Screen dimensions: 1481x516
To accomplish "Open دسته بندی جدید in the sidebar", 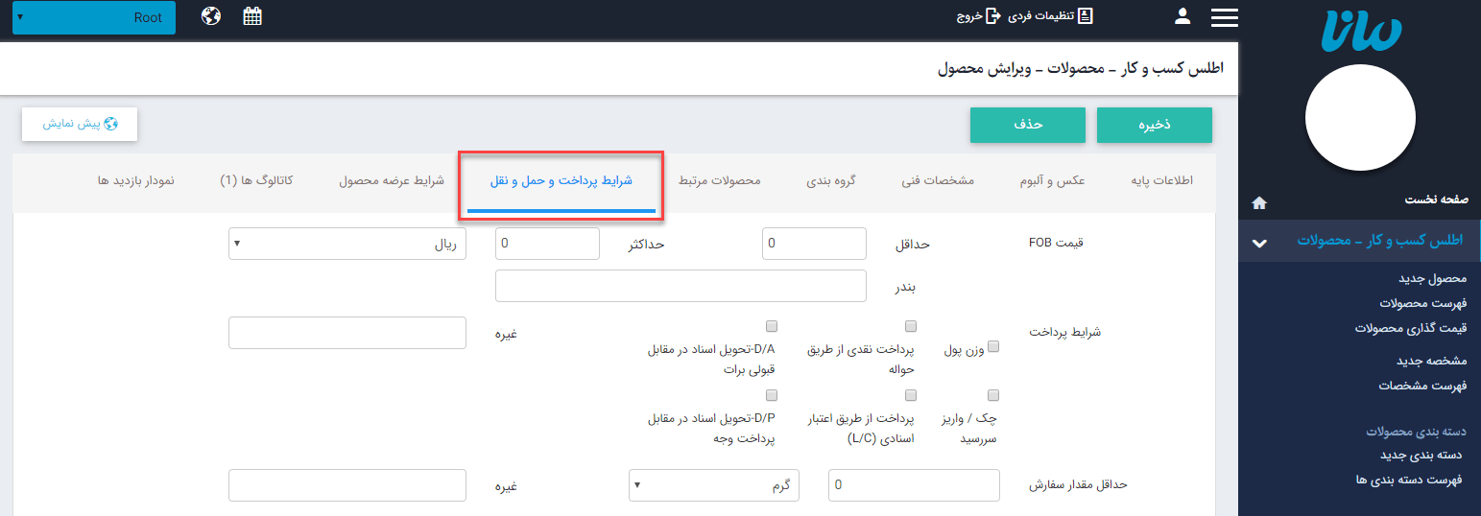I will tap(1421, 455).
